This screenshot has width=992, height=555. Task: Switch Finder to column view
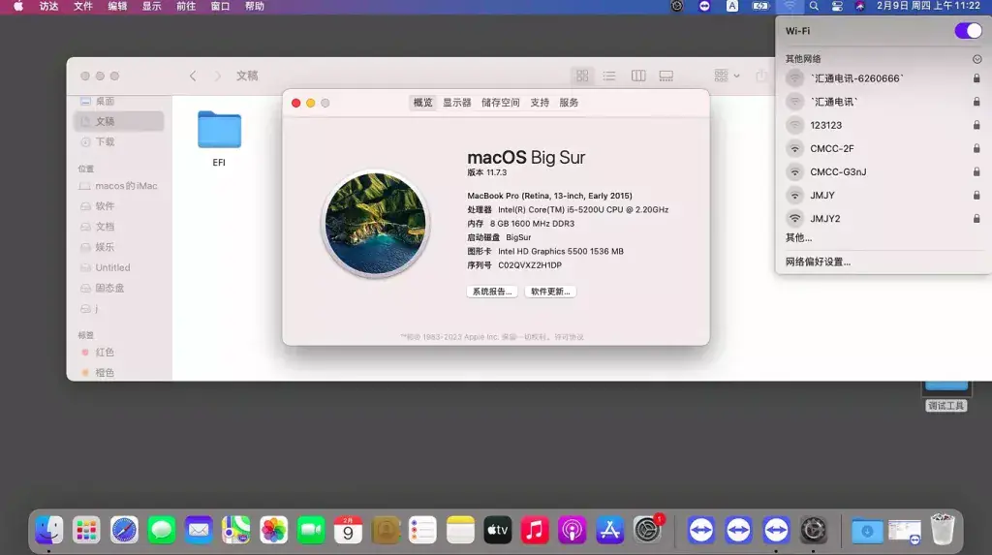coord(638,76)
